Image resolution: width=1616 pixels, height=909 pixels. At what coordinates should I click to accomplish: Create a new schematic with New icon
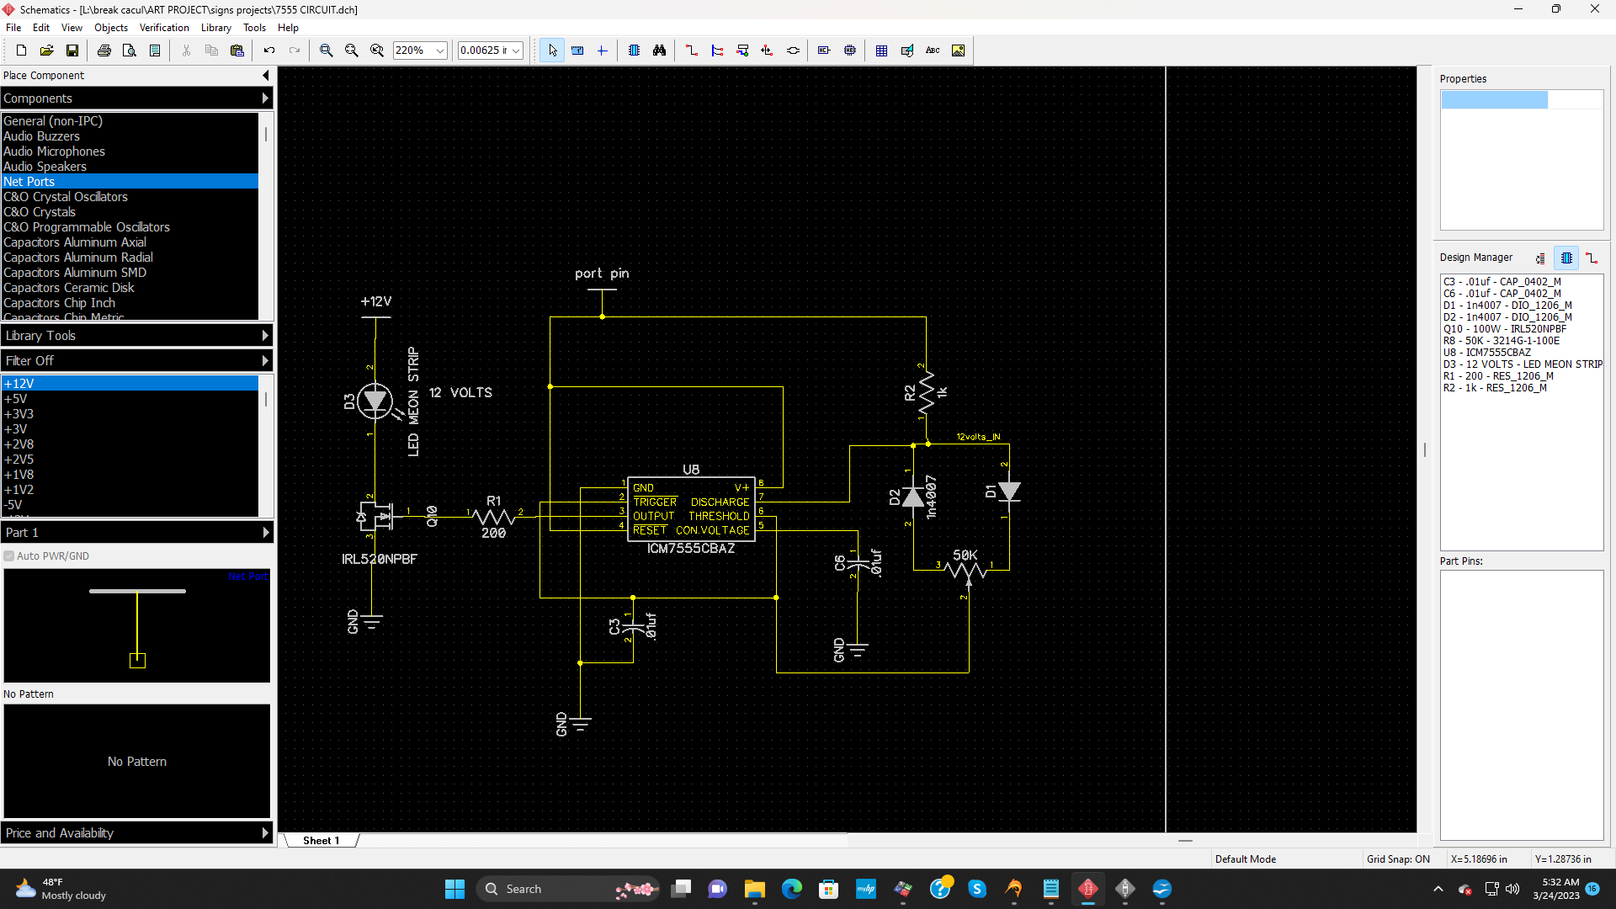[x=22, y=50]
